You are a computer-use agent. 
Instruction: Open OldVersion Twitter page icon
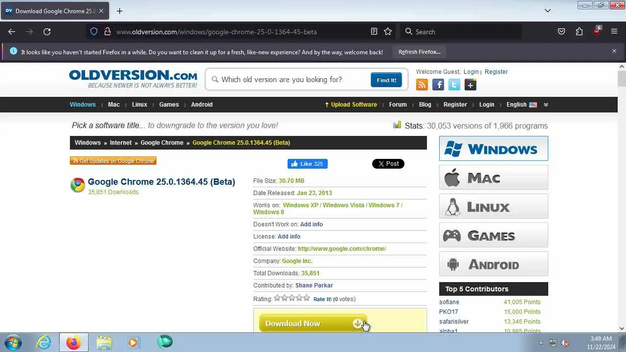click(x=454, y=85)
